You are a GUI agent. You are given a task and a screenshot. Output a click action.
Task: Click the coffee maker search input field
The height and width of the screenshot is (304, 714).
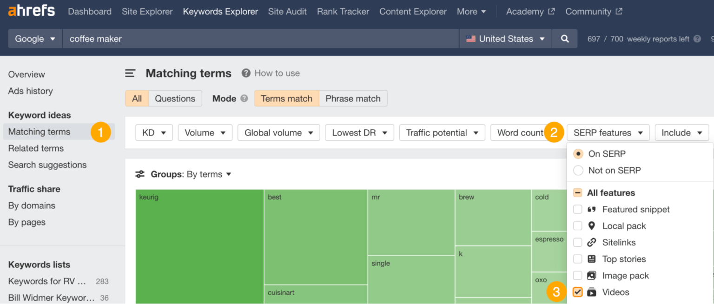(186, 39)
